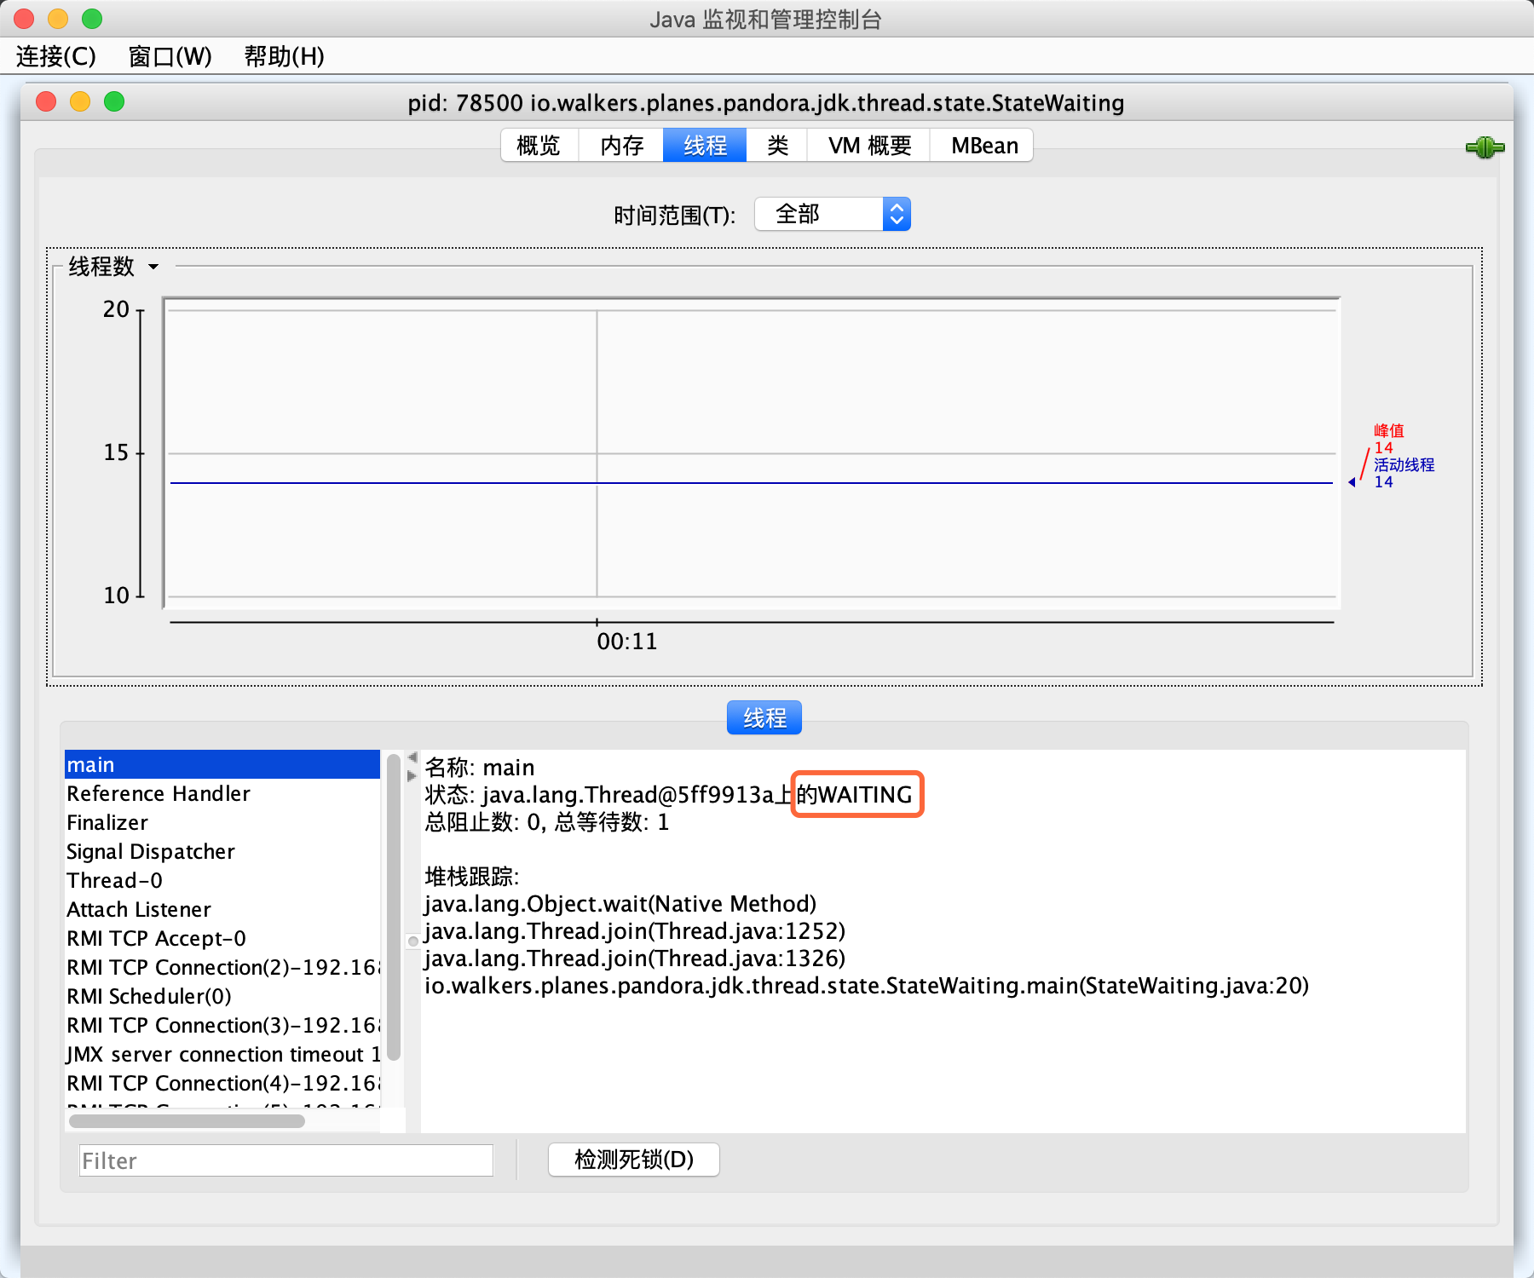Click the horizontal scrollbar under the thread list
Screen dimensions: 1534x1278
pyautogui.click(x=186, y=1121)
